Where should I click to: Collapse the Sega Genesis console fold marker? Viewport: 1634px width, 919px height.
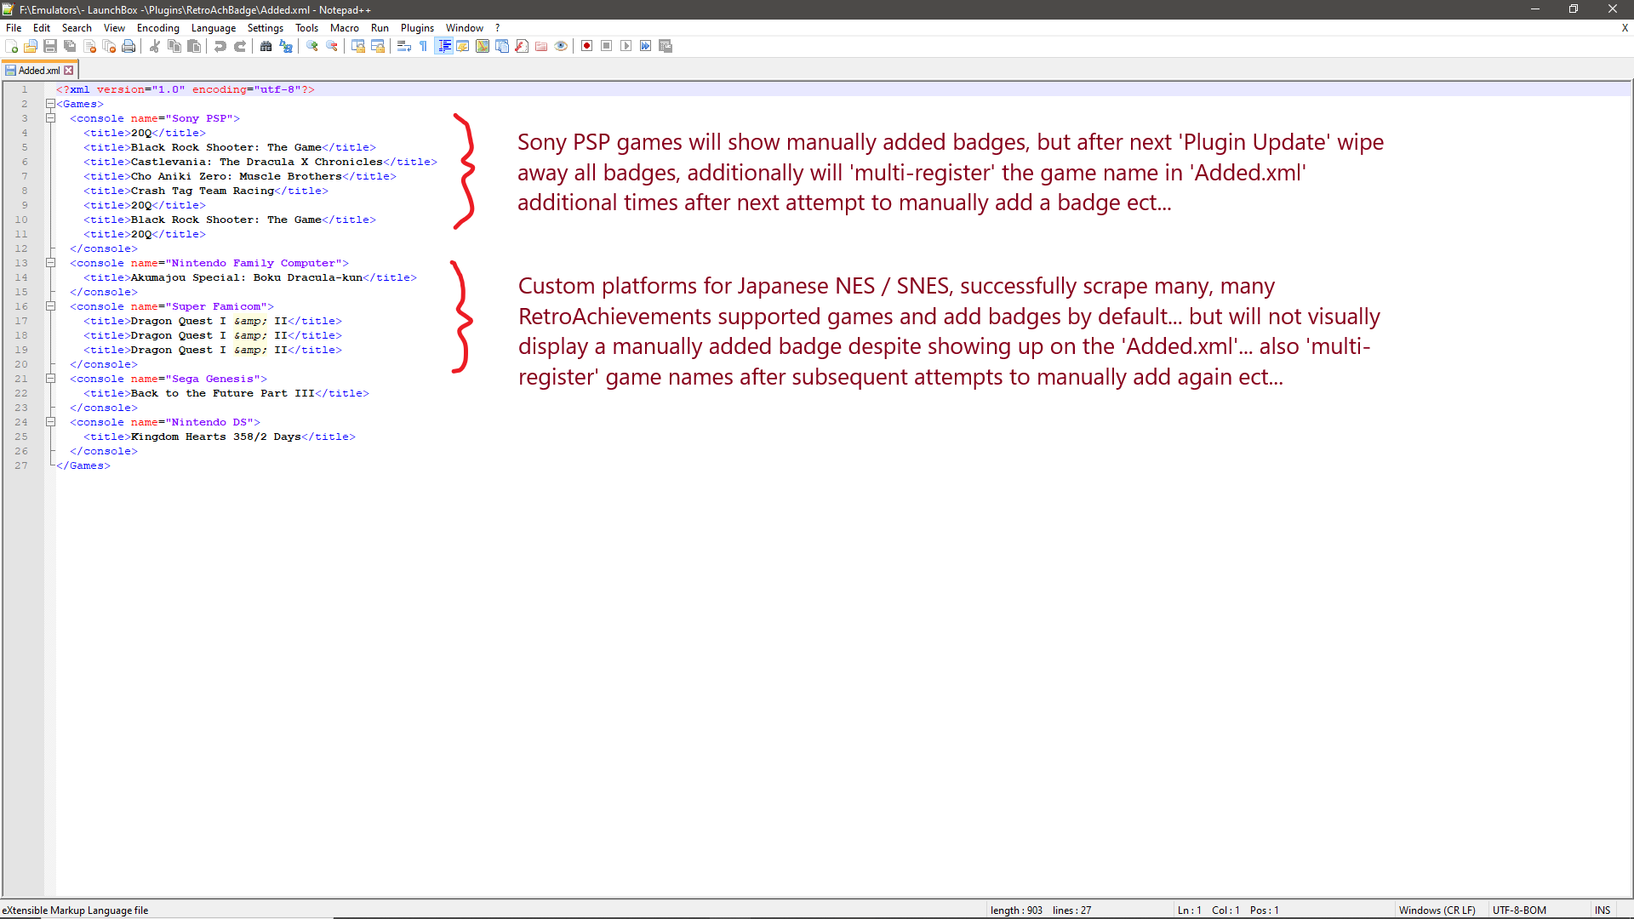[x=50, y=379]
